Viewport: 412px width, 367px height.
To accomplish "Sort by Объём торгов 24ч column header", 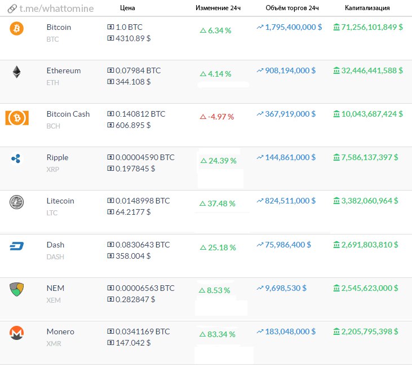I will point(292,8).
